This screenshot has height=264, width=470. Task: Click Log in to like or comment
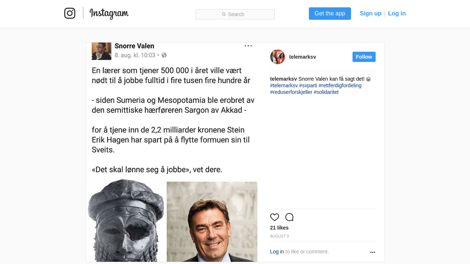(x=277, y=252)
